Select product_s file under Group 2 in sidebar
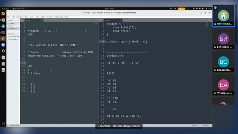 point(13,29)
